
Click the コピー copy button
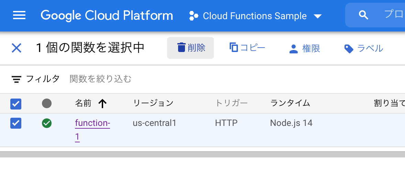[x=247, y=48]
